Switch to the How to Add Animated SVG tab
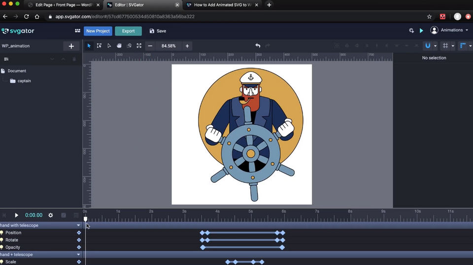This screenshot has height=265, width=473. pos(224,4)
